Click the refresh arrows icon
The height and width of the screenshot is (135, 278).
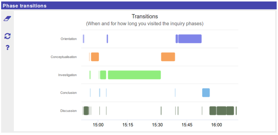point(7,36)
